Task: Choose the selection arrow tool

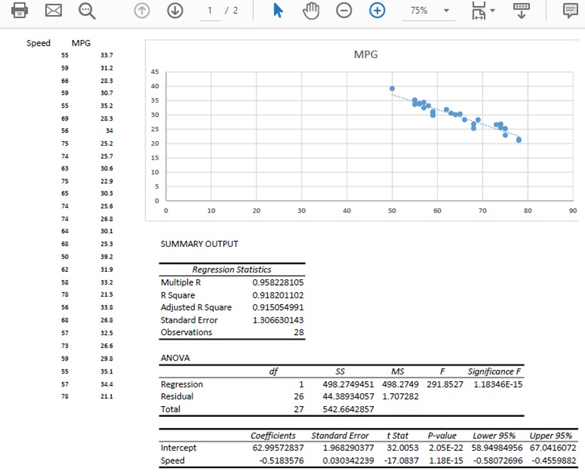Action: click(278, 11)
